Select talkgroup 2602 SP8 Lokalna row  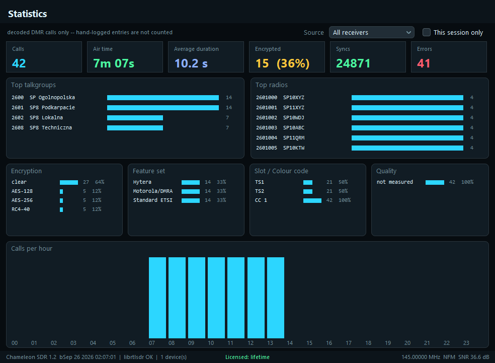[122, 118]
